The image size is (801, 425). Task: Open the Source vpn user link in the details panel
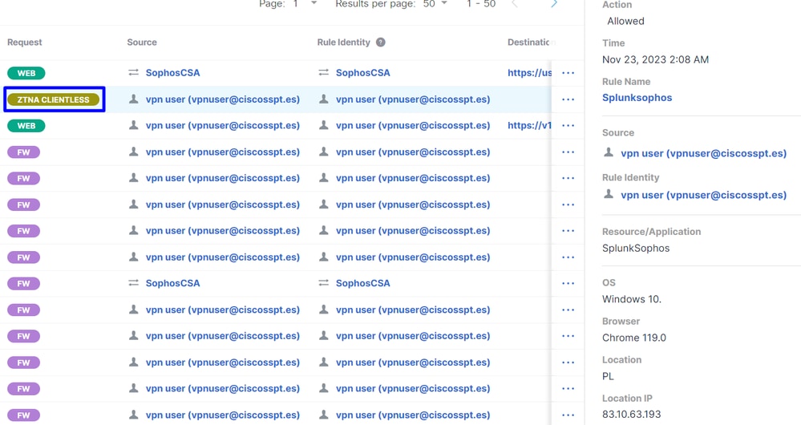[703, 153]
